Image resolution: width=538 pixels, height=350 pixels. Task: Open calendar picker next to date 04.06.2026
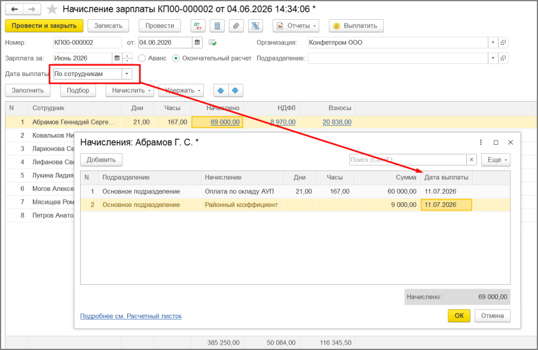point(197,42)
